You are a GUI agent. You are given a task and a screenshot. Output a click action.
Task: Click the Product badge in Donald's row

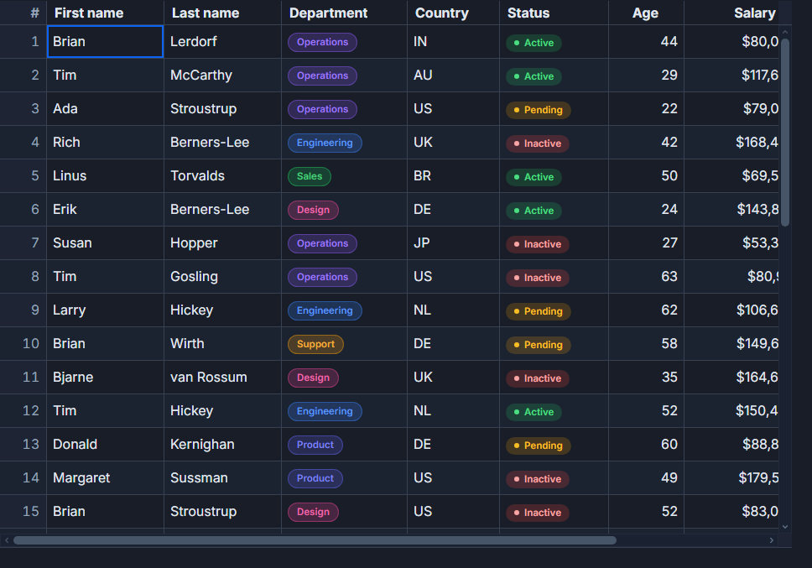pyautogui.click(x=315, y=445)
